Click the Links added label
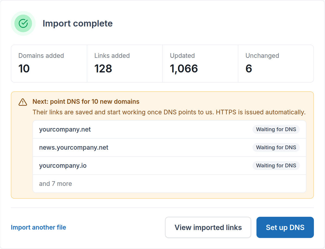 click(112, 56)
